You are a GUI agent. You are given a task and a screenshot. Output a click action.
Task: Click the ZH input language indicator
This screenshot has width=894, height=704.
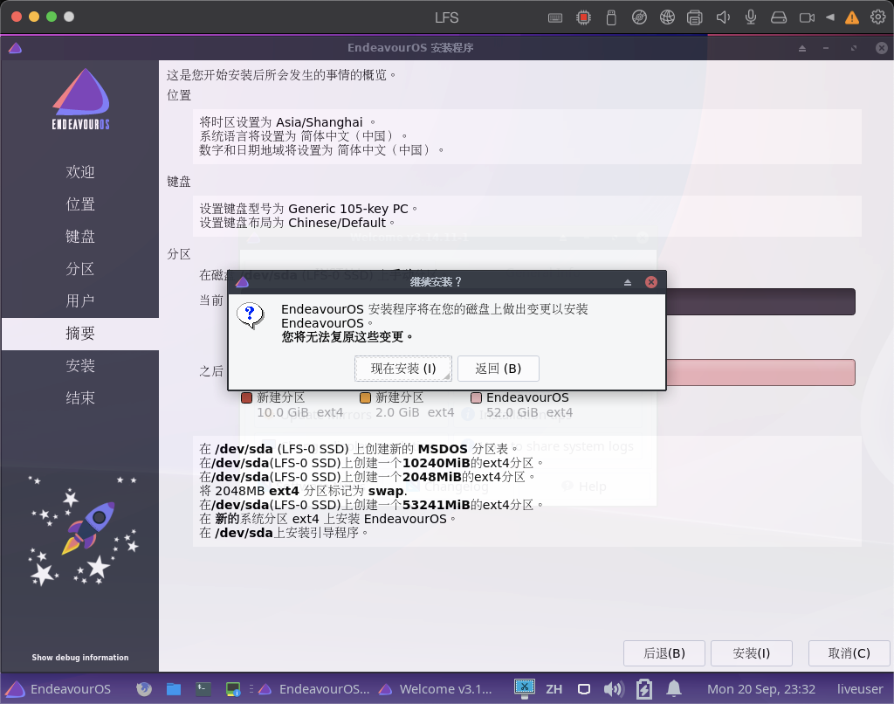pos(554,689)
